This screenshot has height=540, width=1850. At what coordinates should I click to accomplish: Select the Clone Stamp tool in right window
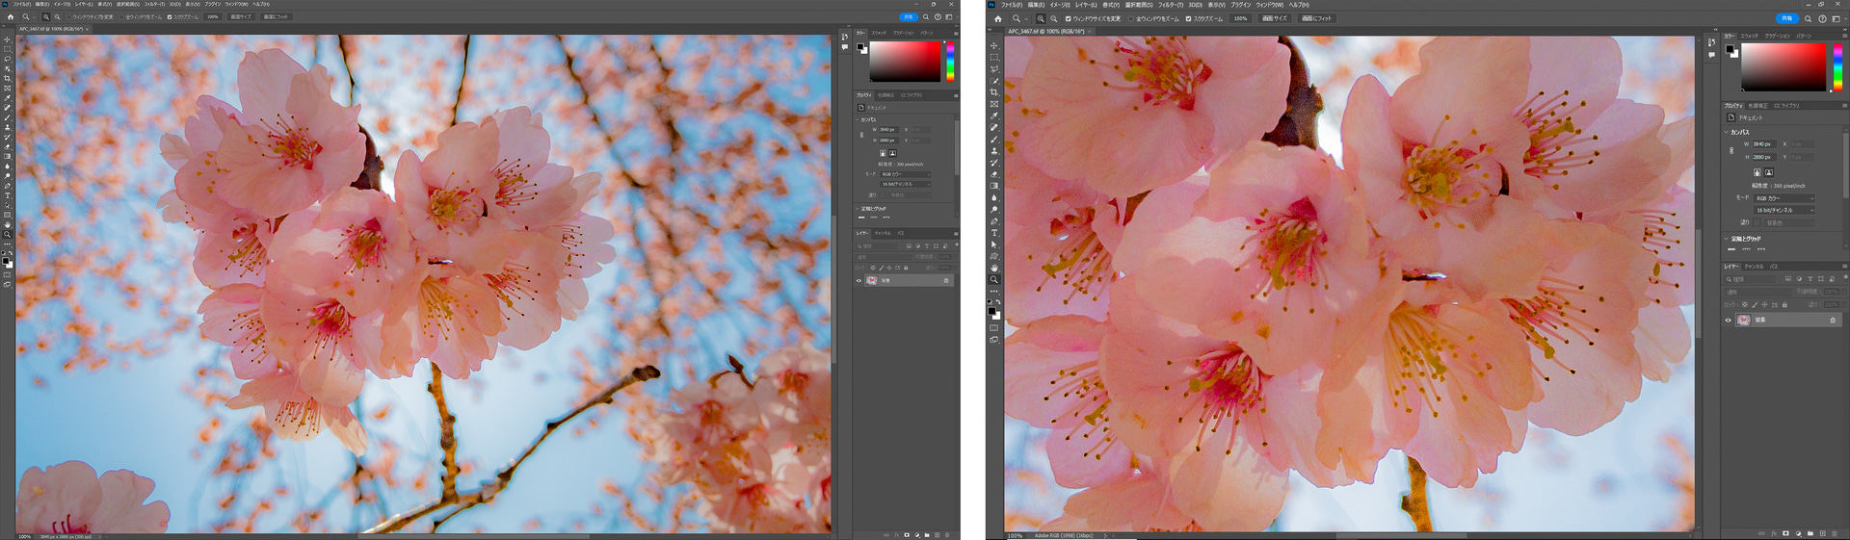coord(993,151)
